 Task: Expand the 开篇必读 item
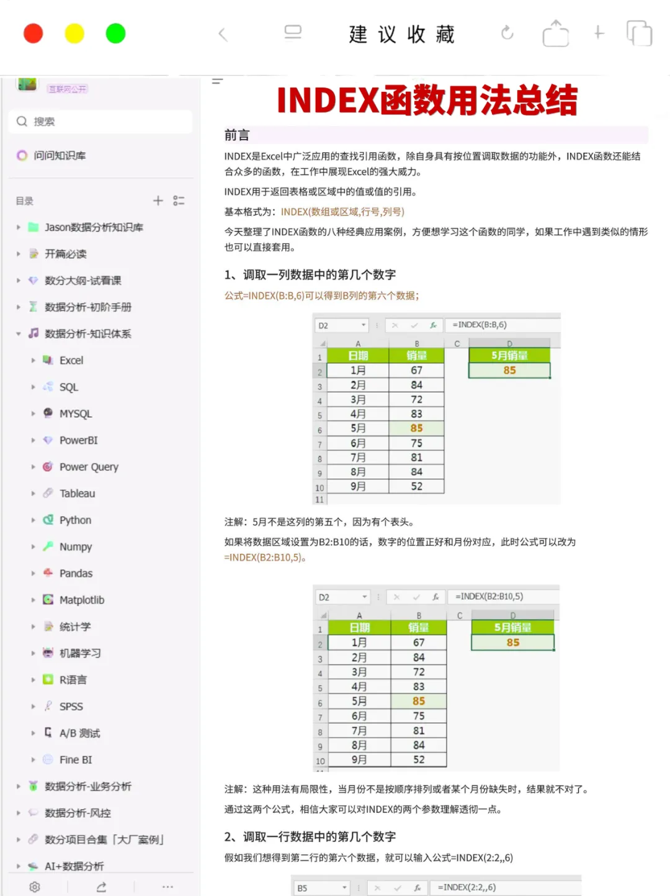18,254
